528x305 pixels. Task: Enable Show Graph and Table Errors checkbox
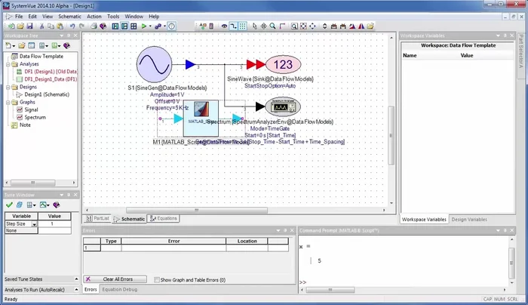157,280
